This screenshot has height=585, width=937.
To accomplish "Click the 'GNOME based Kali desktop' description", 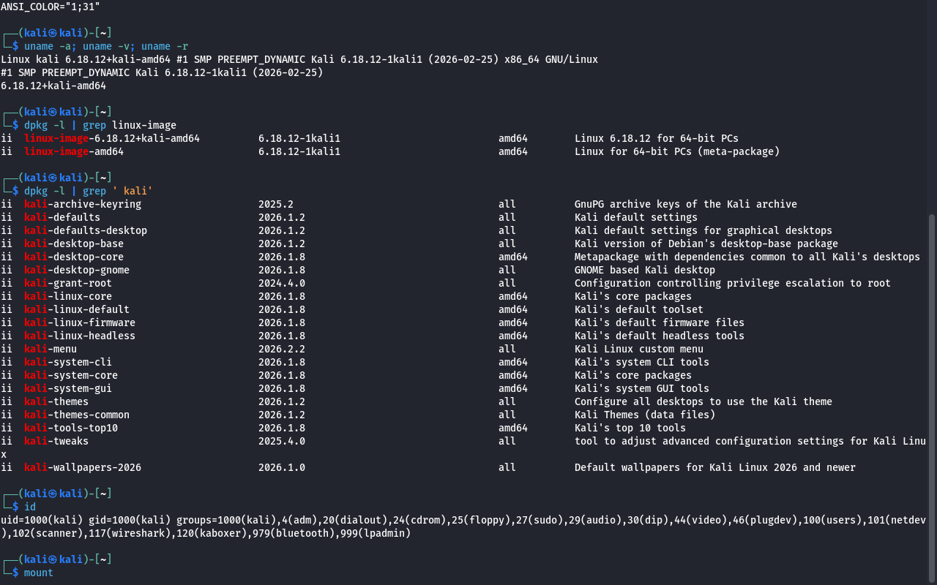I will pos(645,270).
